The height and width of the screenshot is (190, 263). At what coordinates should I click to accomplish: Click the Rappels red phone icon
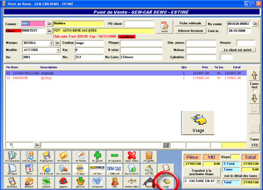pyautogui.click(x=63, y=182)
